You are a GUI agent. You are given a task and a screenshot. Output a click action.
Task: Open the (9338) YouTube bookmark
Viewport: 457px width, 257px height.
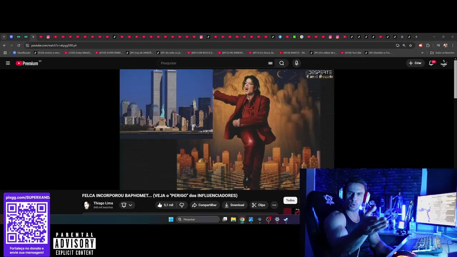351,53
